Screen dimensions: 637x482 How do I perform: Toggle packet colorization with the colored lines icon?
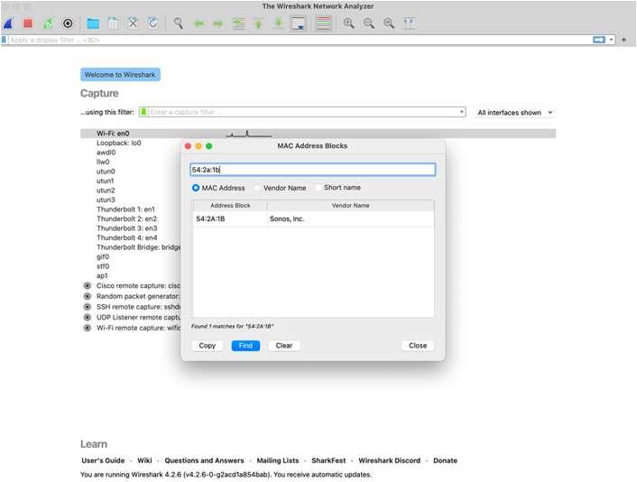coord(324,23)
